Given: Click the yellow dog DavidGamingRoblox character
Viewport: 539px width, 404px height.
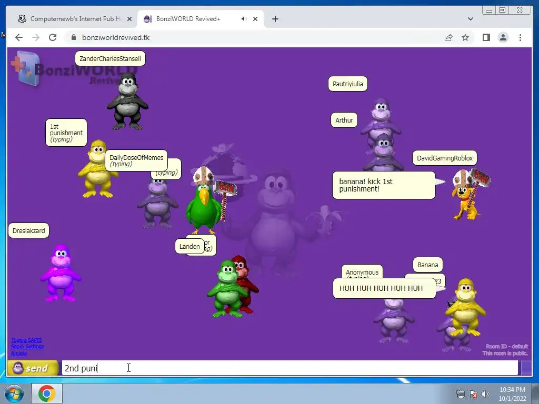Looking at the screenshot, I should click(467, 202).
